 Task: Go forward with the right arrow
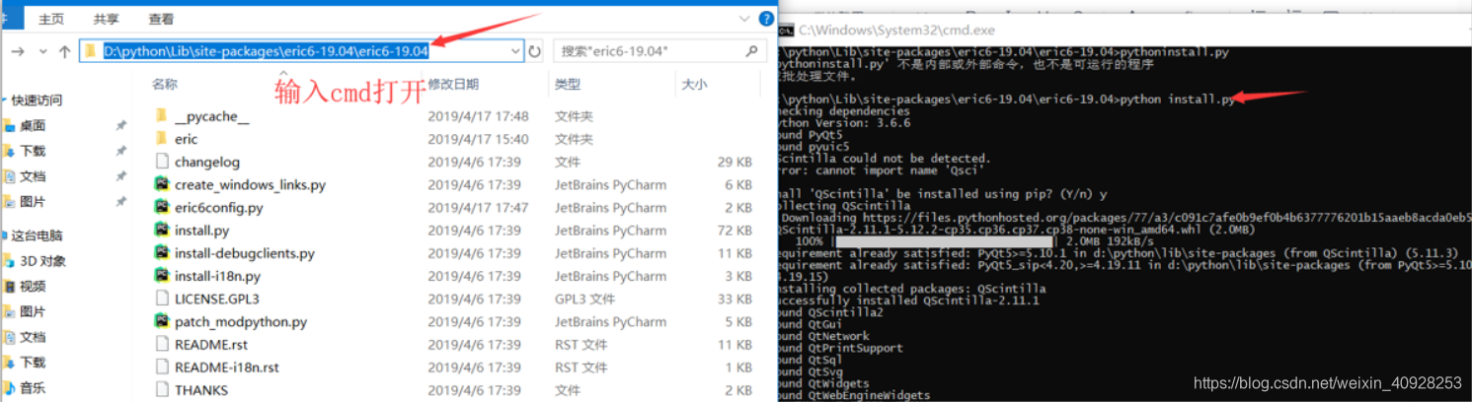click(17, 51)
